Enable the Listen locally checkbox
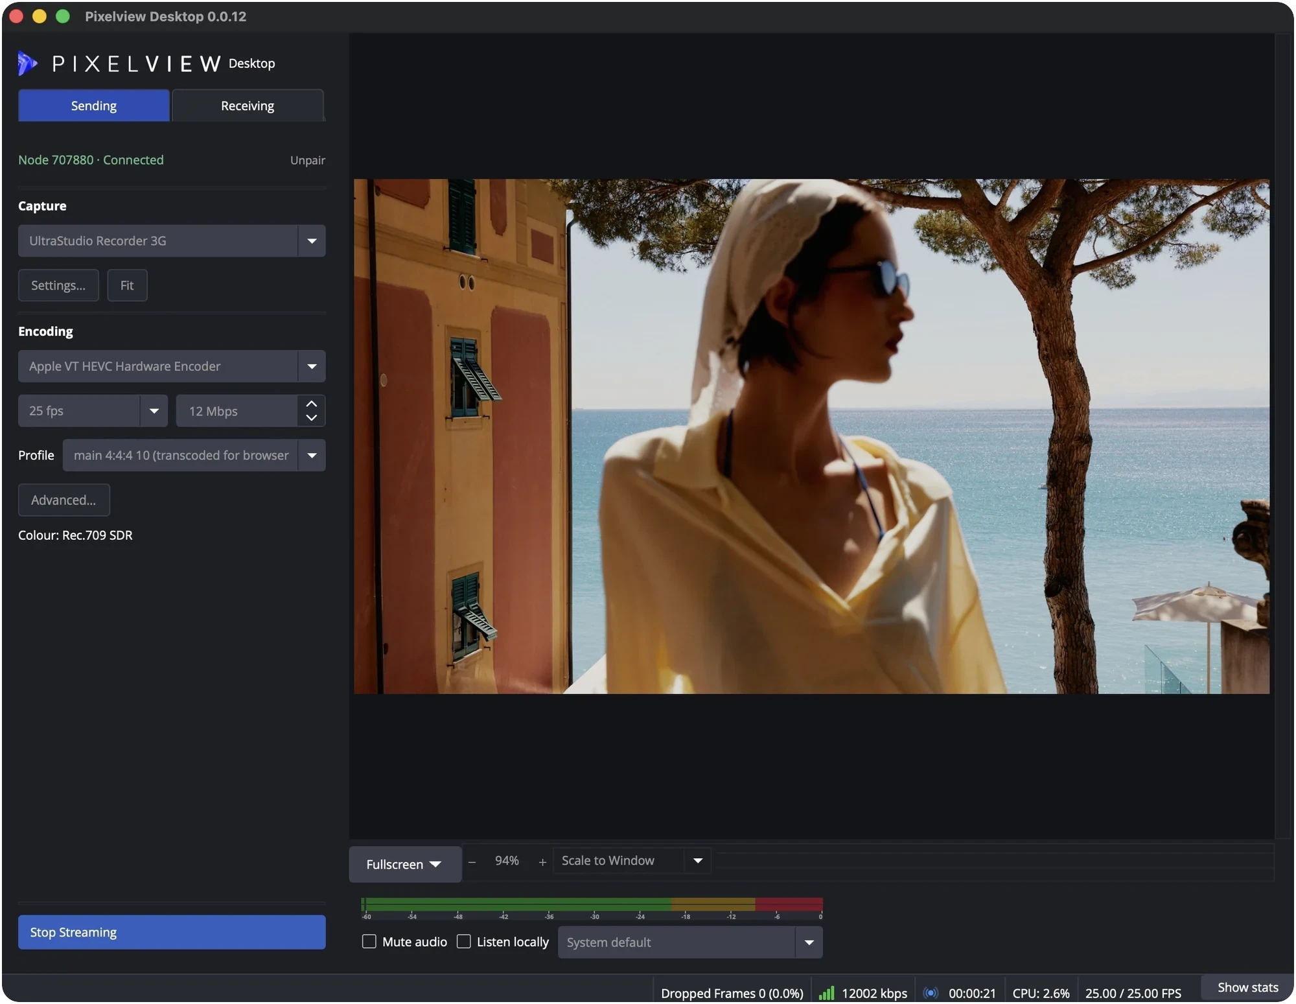Image resolution: width=1296 pixels, height=1004 pixels. 464,941
